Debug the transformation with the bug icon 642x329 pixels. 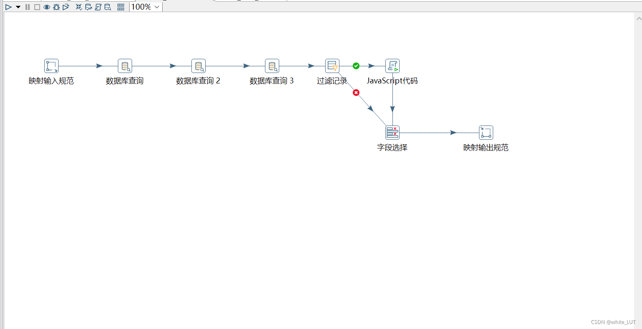(x=56, y=7)
